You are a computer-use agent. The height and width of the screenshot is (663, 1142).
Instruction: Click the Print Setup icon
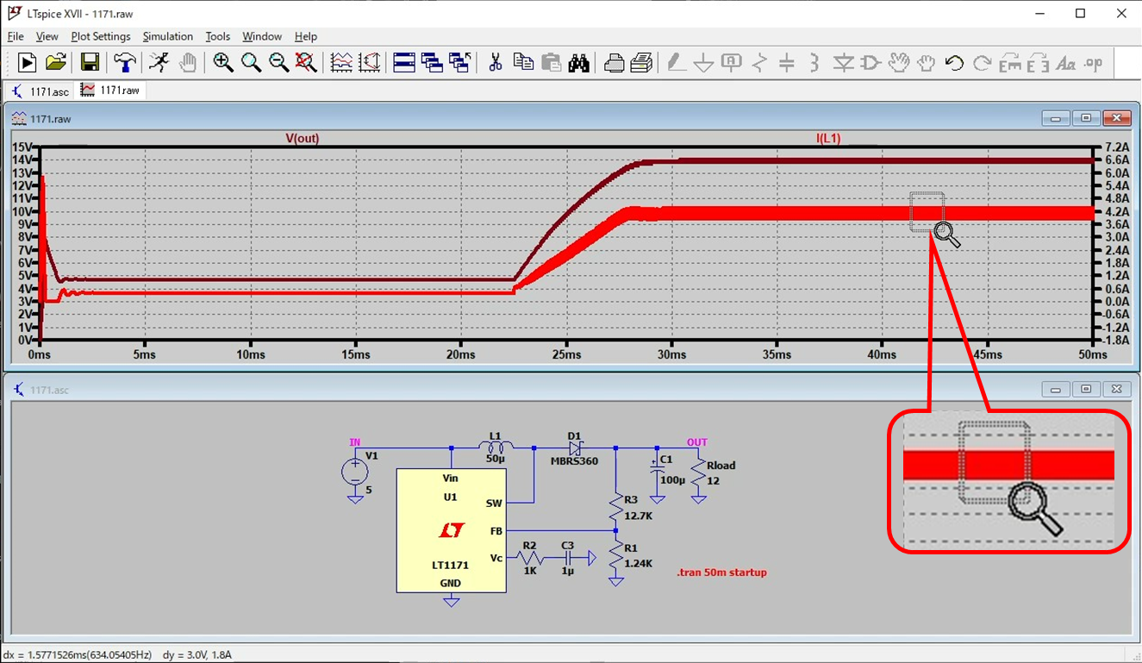(641, 62)
